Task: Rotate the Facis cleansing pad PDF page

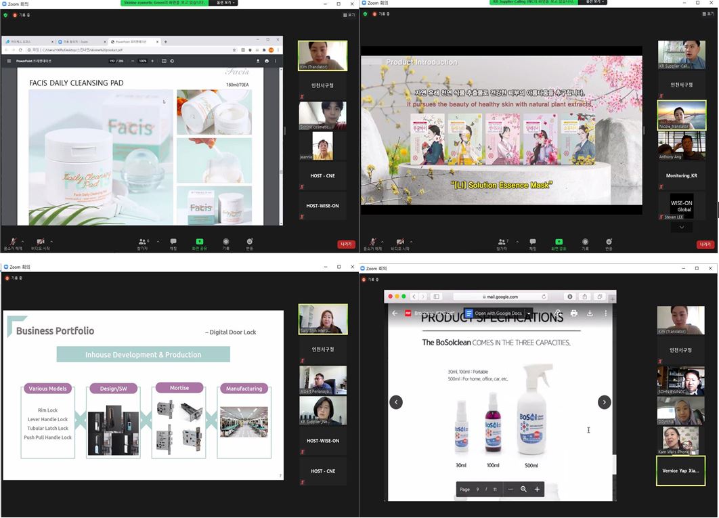Action: tap(173, 61)
